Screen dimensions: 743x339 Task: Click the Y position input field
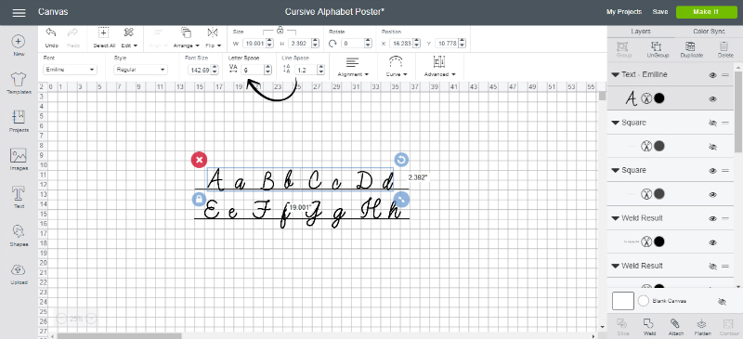pos(447,43)
